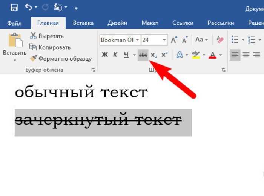Open the Буфер обмена dialog launcher
Screen dimensions: 264x196
[93, 70]
